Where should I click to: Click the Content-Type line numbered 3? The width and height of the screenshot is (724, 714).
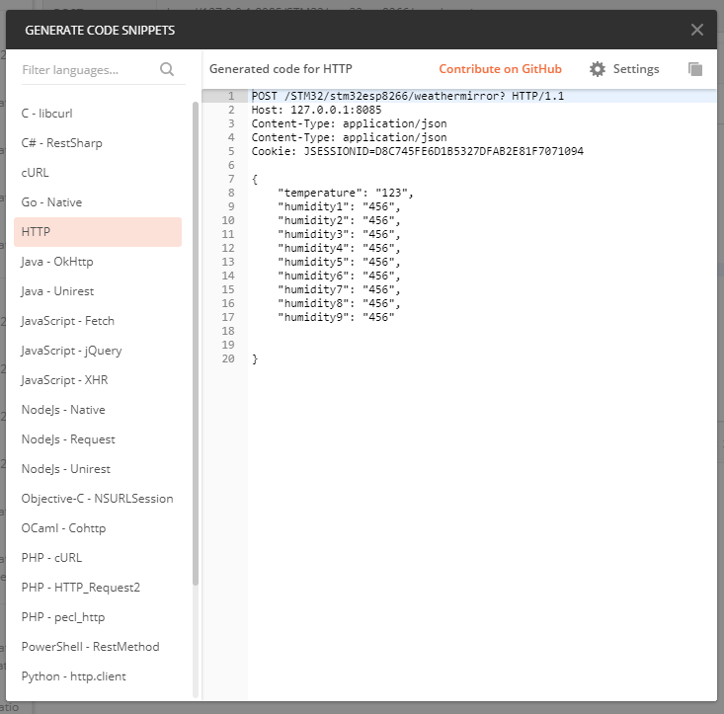tap(349, 123)
